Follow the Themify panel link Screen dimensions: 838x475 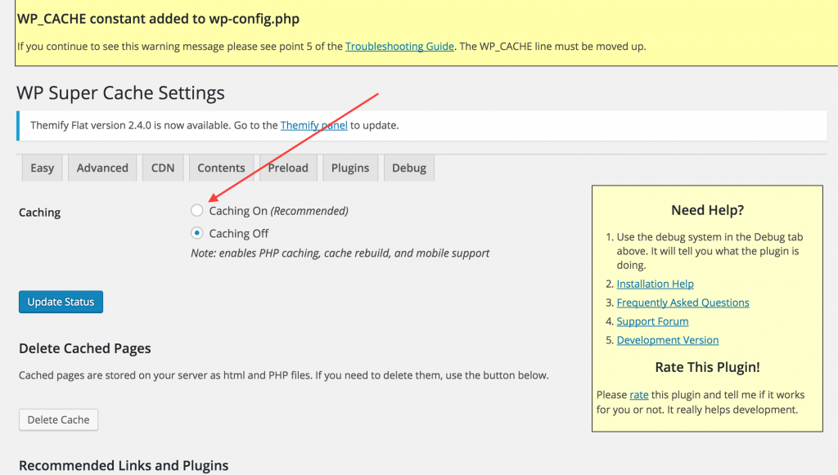tap(313, 125)
